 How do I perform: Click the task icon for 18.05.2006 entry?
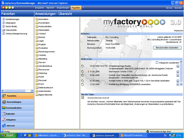coord(83,66)
